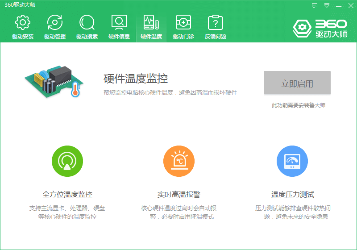The image size is (357, 250).
Task: Click the green 全方位温度监控 circle icon
Action: tap(67, 161)
